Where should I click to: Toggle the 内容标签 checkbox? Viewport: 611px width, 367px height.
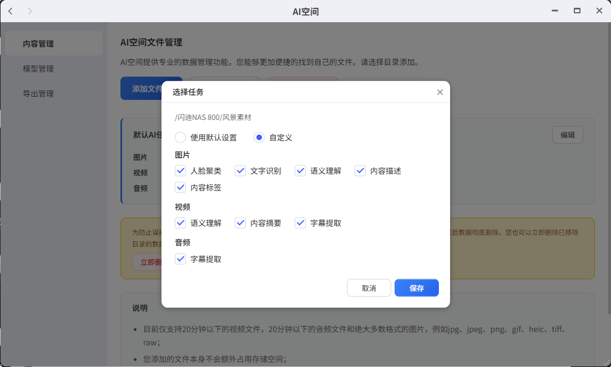click(180, 188)
